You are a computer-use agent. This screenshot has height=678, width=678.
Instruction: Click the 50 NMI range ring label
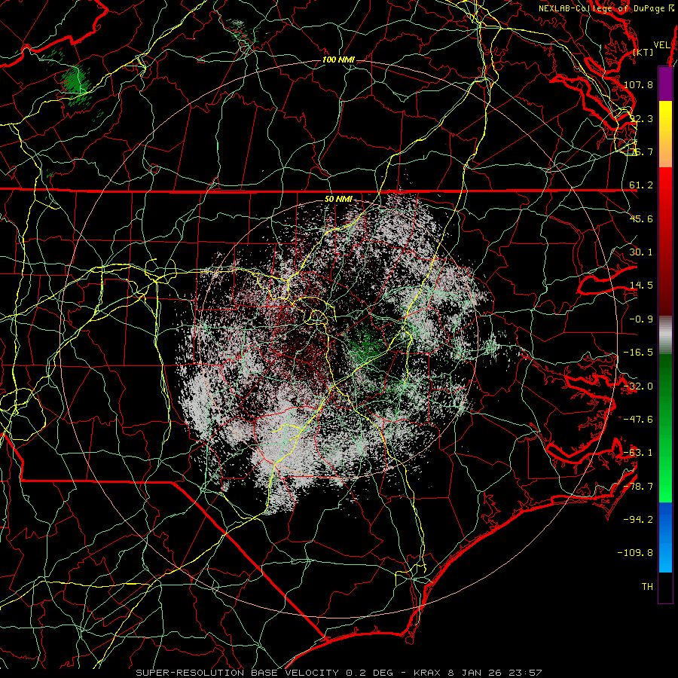coord(338,199)
